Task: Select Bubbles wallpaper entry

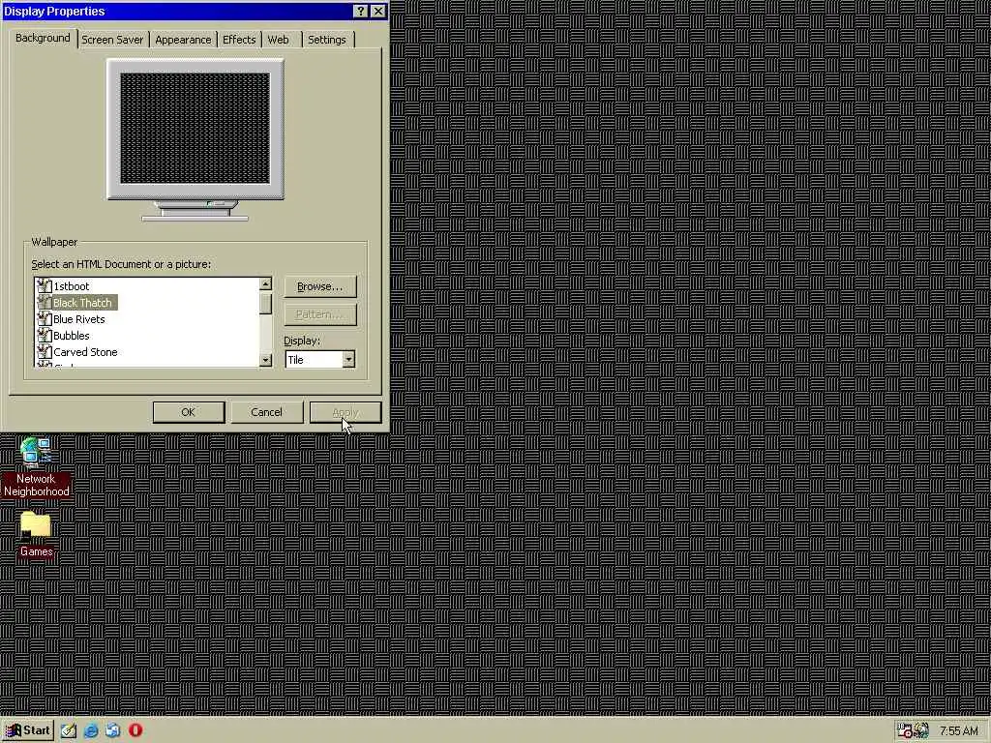Action: pyautogui.click(x=71, y=336)
